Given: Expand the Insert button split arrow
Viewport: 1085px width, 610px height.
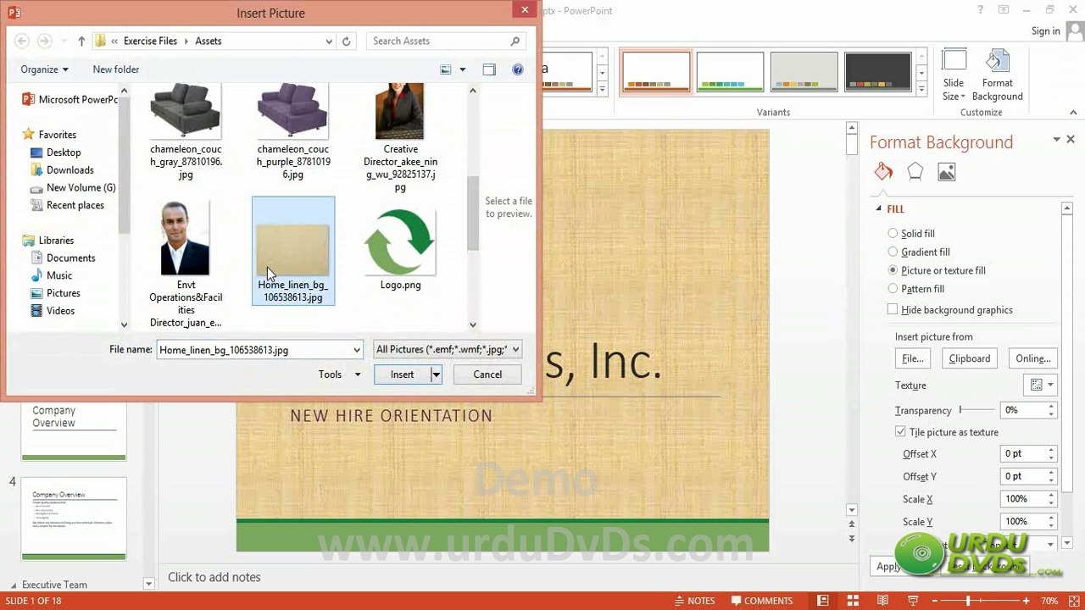Looking at the screenshot, I should point(436,374).
